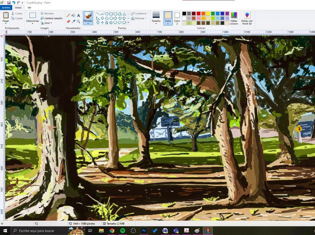This screenshot has width=315, height=235.
Task: Open Spotify from the taskbar
Action: 122,231
